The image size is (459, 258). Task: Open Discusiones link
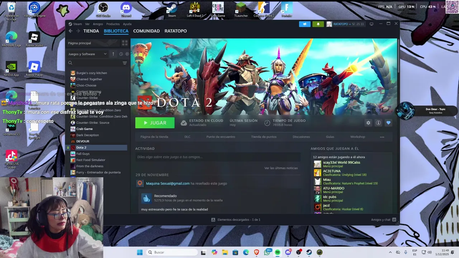click(301, 137)
